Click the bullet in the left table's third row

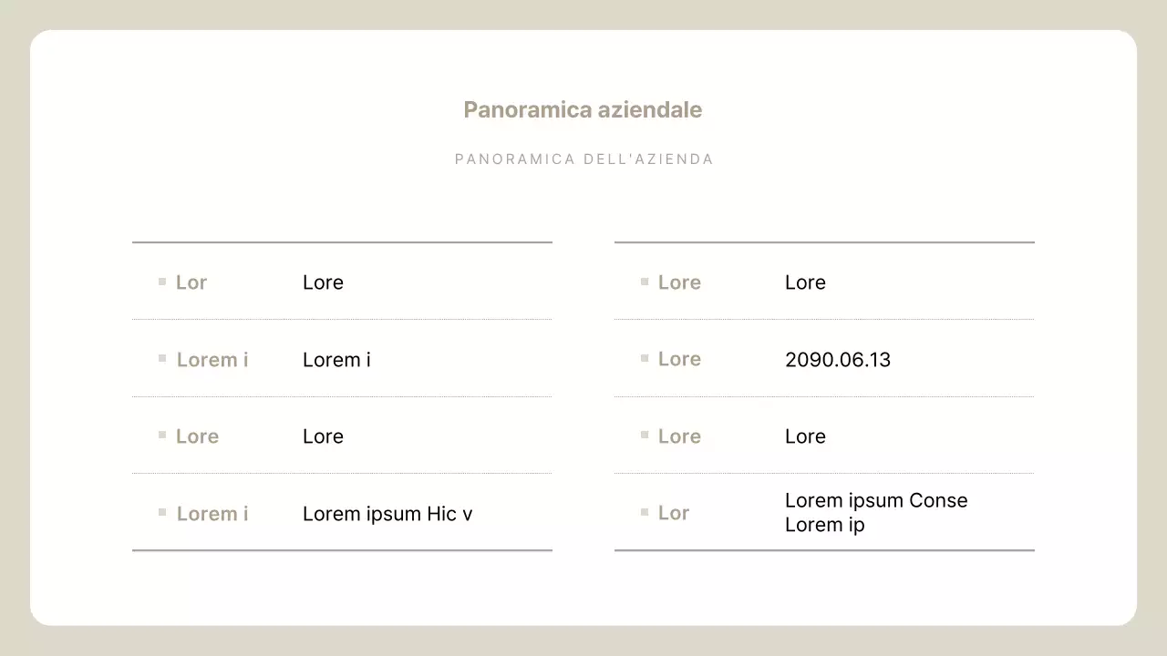(162, 436)
